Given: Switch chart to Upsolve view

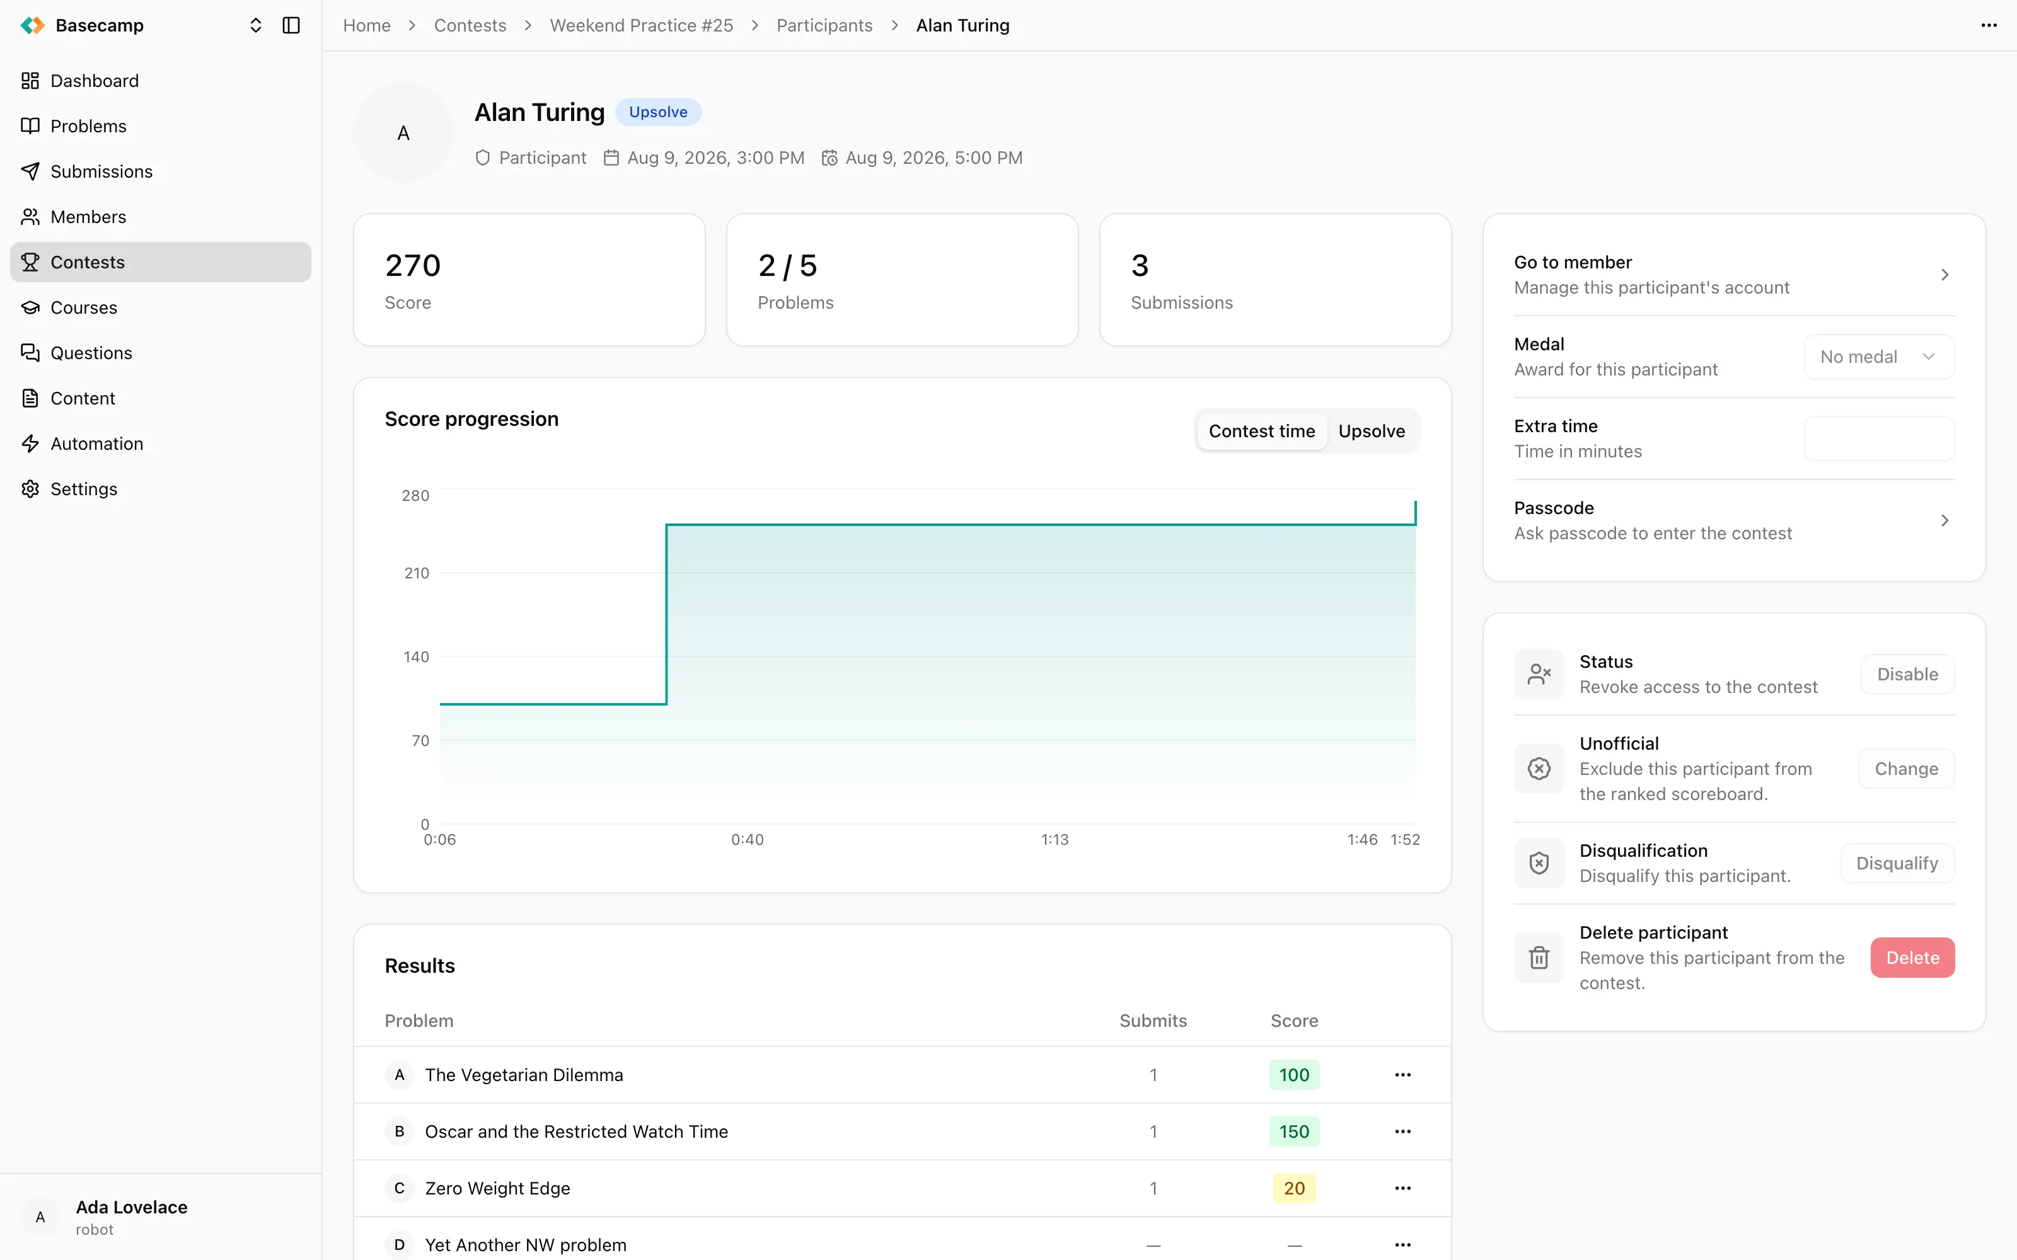Looking at the screenshot, I should 1371,431.
